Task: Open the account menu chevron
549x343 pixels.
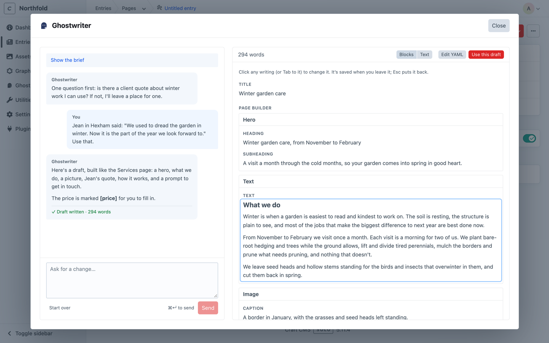Action: 538,9
